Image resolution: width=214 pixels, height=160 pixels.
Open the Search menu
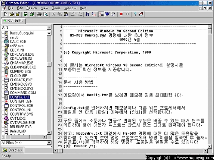point(32,8)
